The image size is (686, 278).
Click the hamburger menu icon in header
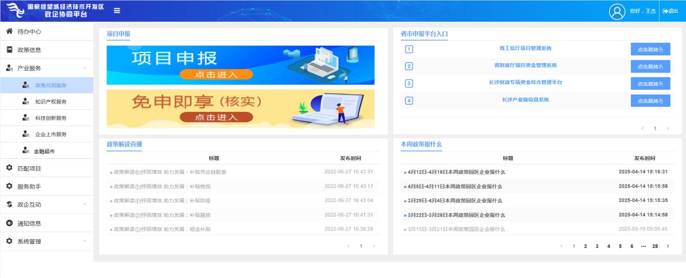pos(117,11)
